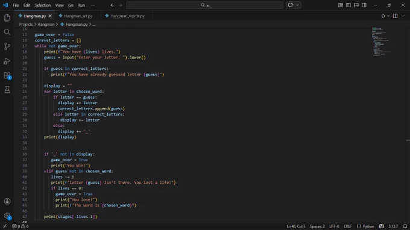
Task: Click on 'print(display)' line
Action: (60, 137)
